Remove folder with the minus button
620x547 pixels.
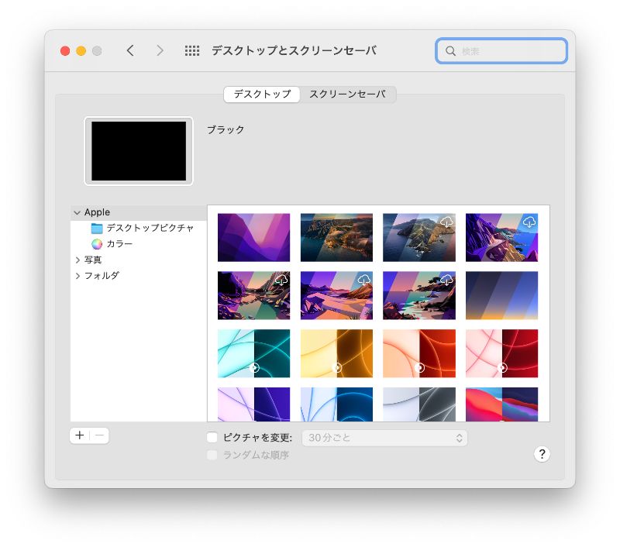[99, 435]
